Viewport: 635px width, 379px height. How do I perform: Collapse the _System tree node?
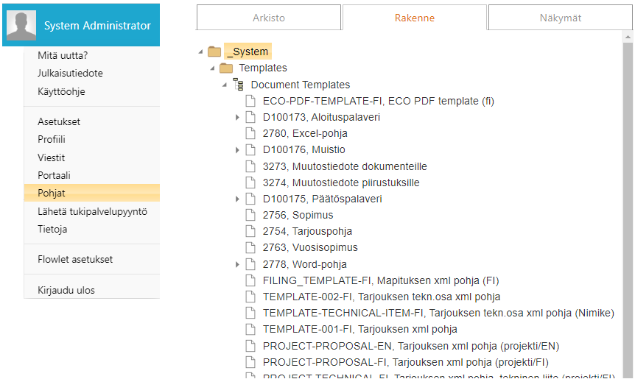[x=200, y=52]
